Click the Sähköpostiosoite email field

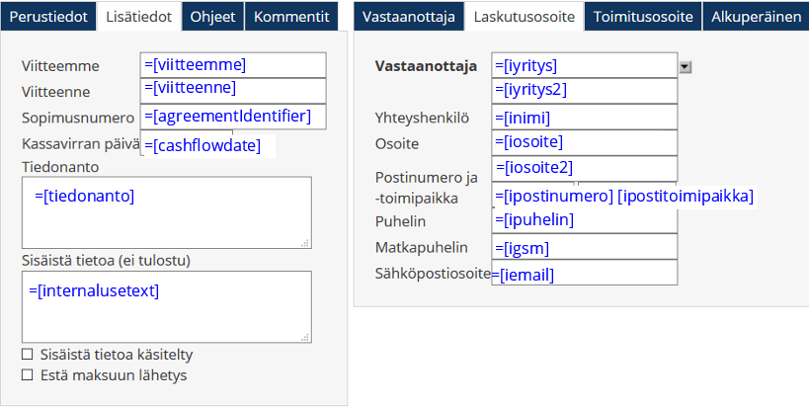coord(584,274)
